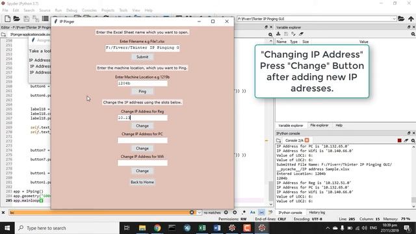Screen dimensions: 416x234
Task: Toggle regular expression search
Action: pos(244,213)
